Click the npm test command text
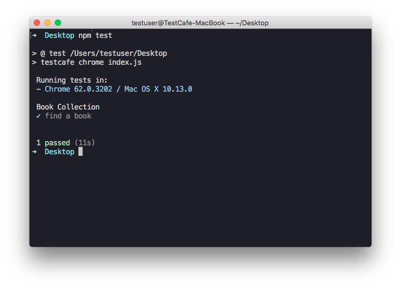 tap(95, 35)
